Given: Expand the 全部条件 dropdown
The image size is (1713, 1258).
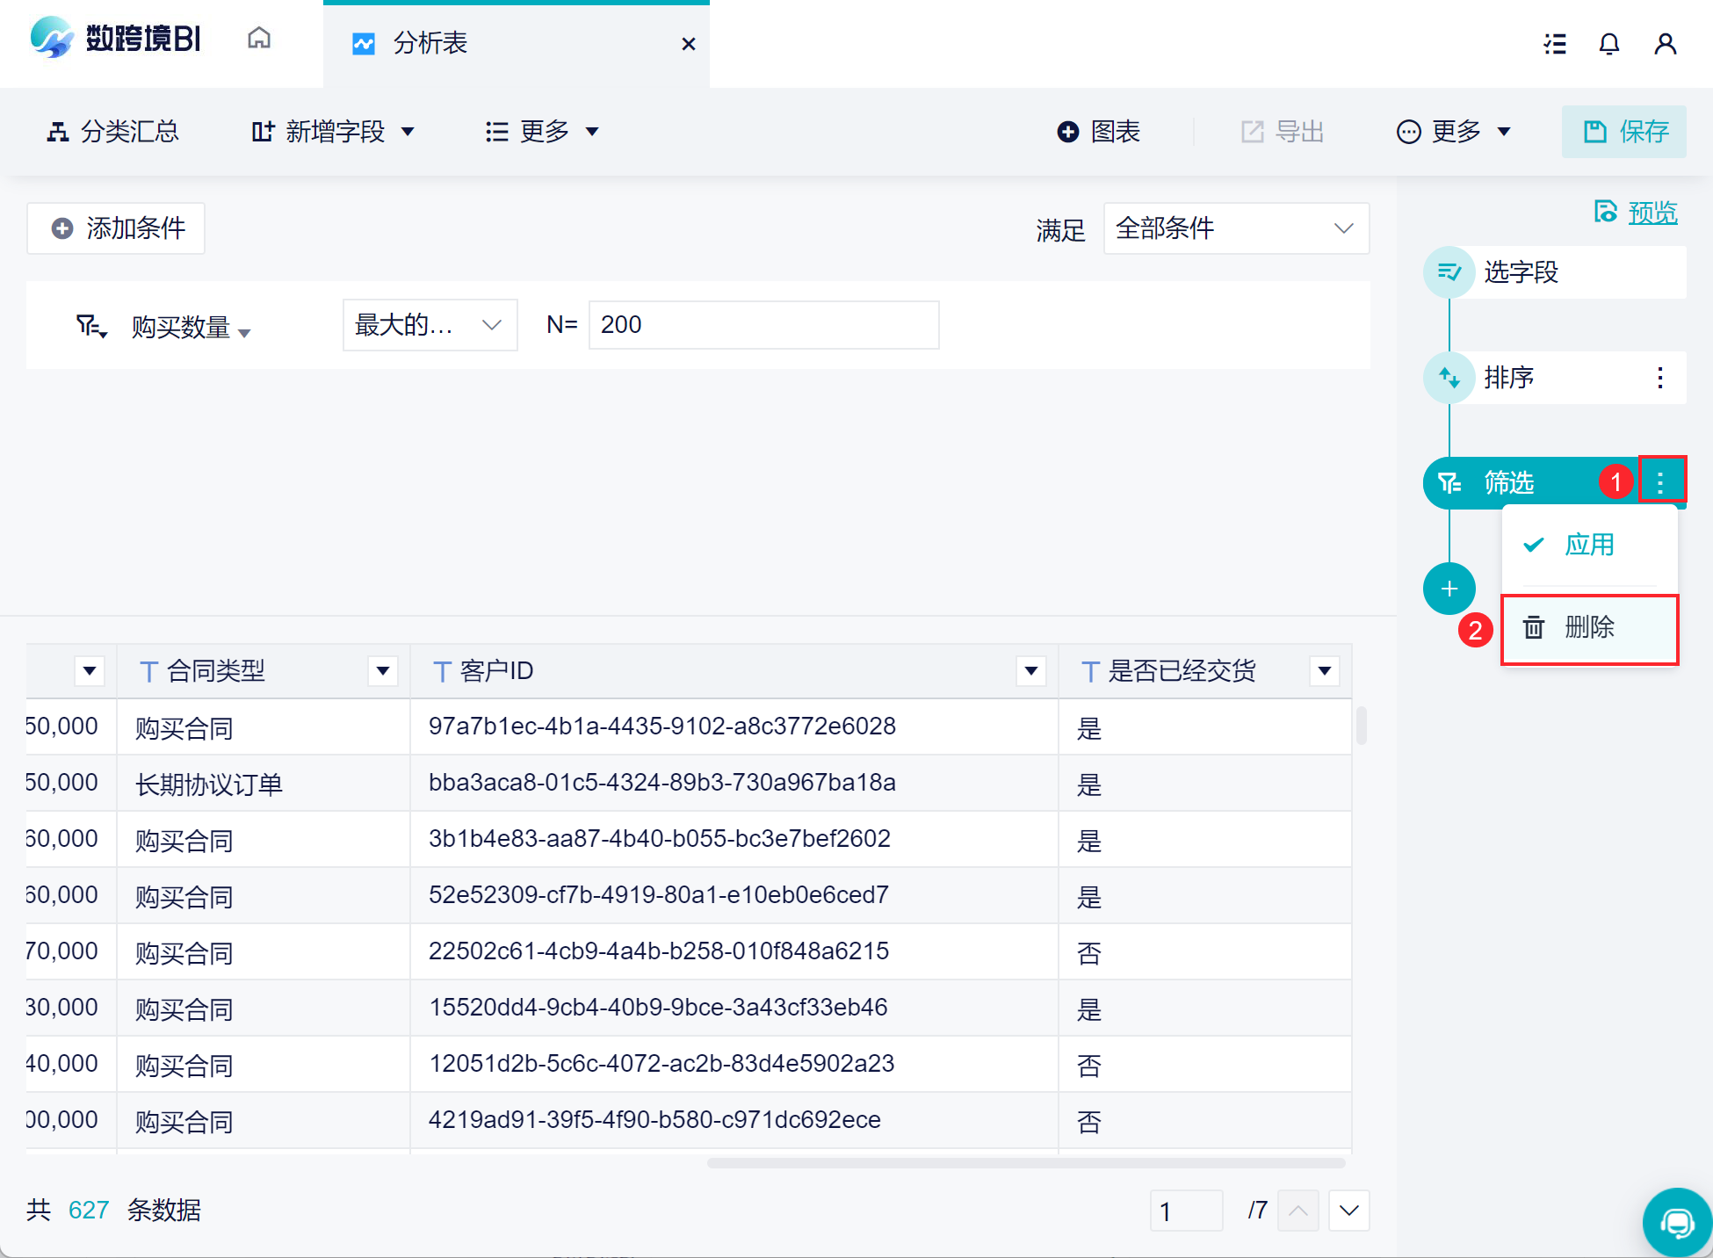Looking at the screenshot, I should 1236,228.
